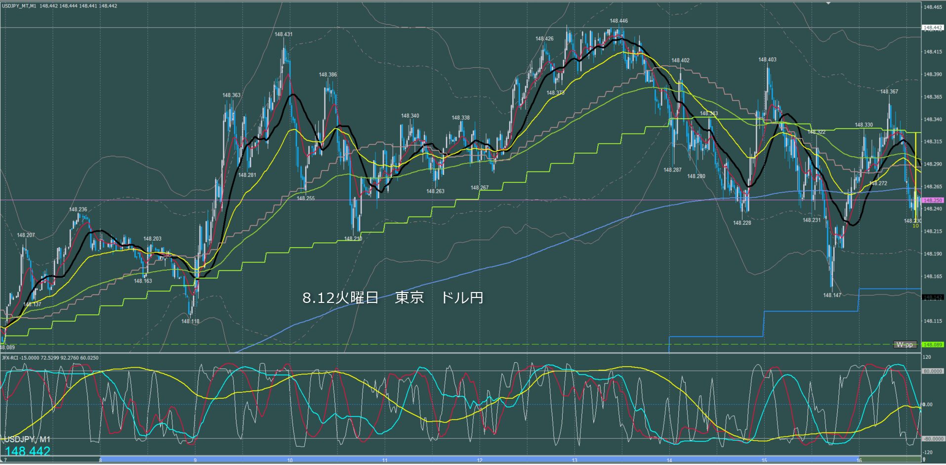Click the 148.340 value on the right price axis
Image resolution: width=946 pixels, height=465 pixels.
[933, 119]
